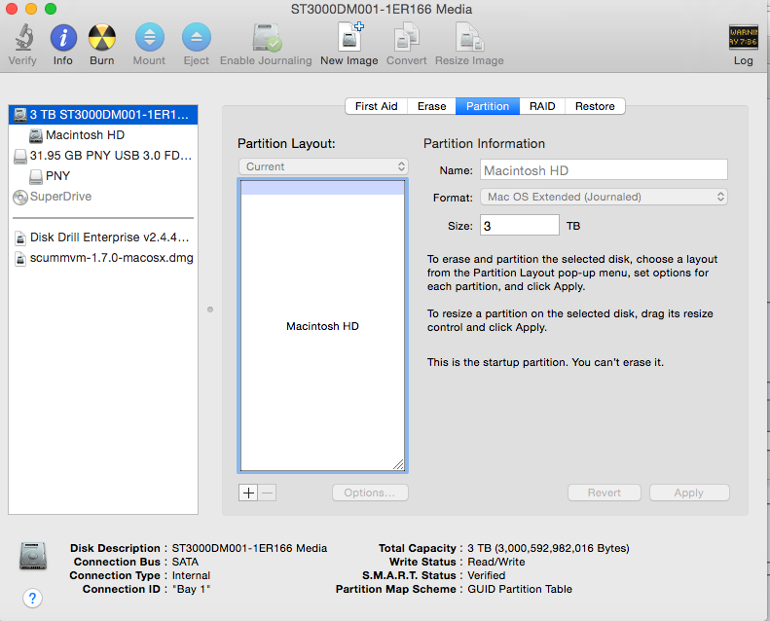The width and height of the screenshot is (770, 621).
Task: Open the Partition Layout Current dropdown
Action: [x=323, y=166]
